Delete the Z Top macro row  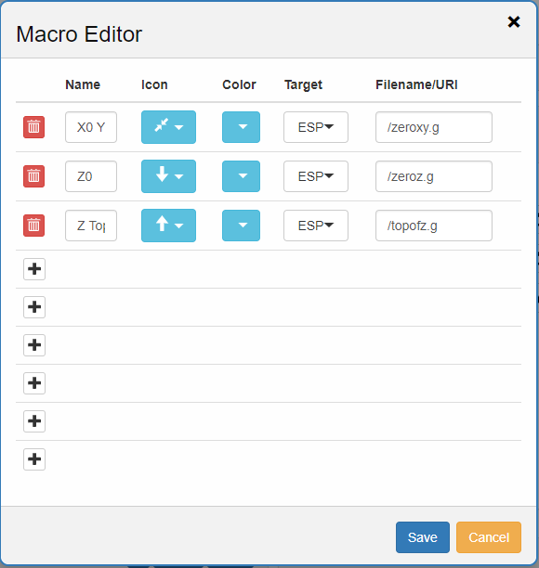[34, 226]
